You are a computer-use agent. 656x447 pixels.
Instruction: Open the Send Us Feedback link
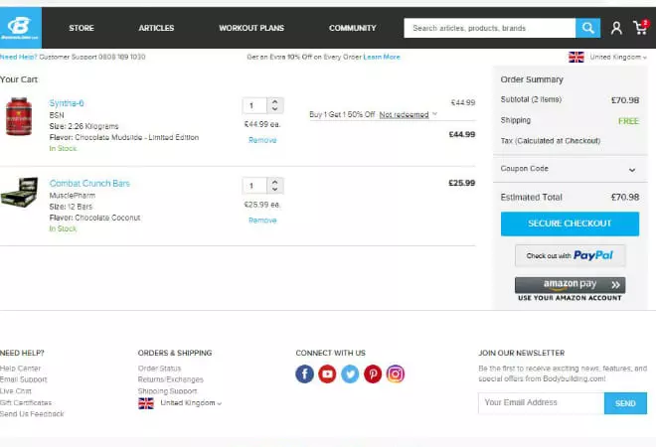pyautogui.click(x=32, y=414)
